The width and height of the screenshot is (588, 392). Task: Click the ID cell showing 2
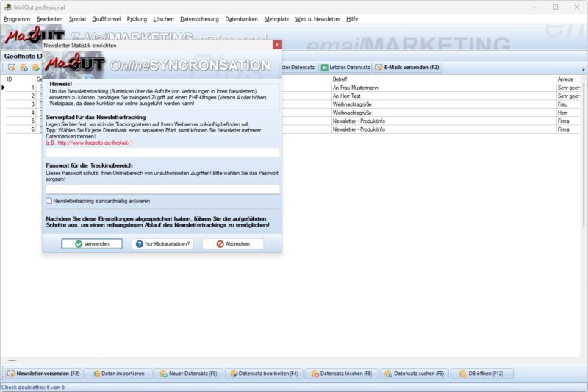(x=21, y=96)
